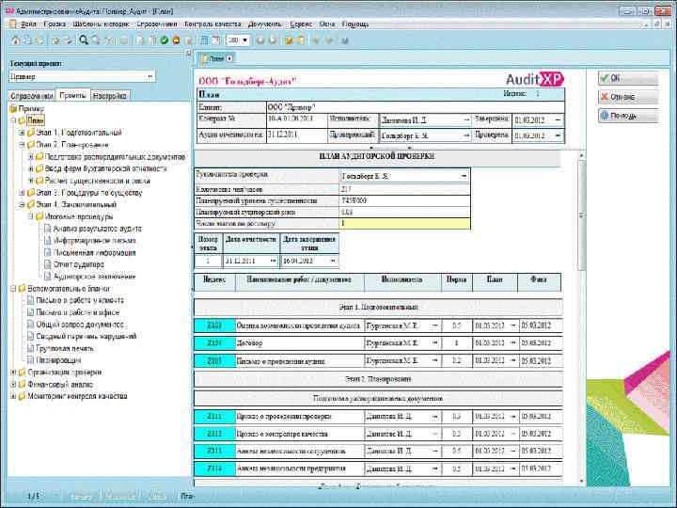Expand the Этап 1 Подготовительный tree node

click(x=22, y=133)
